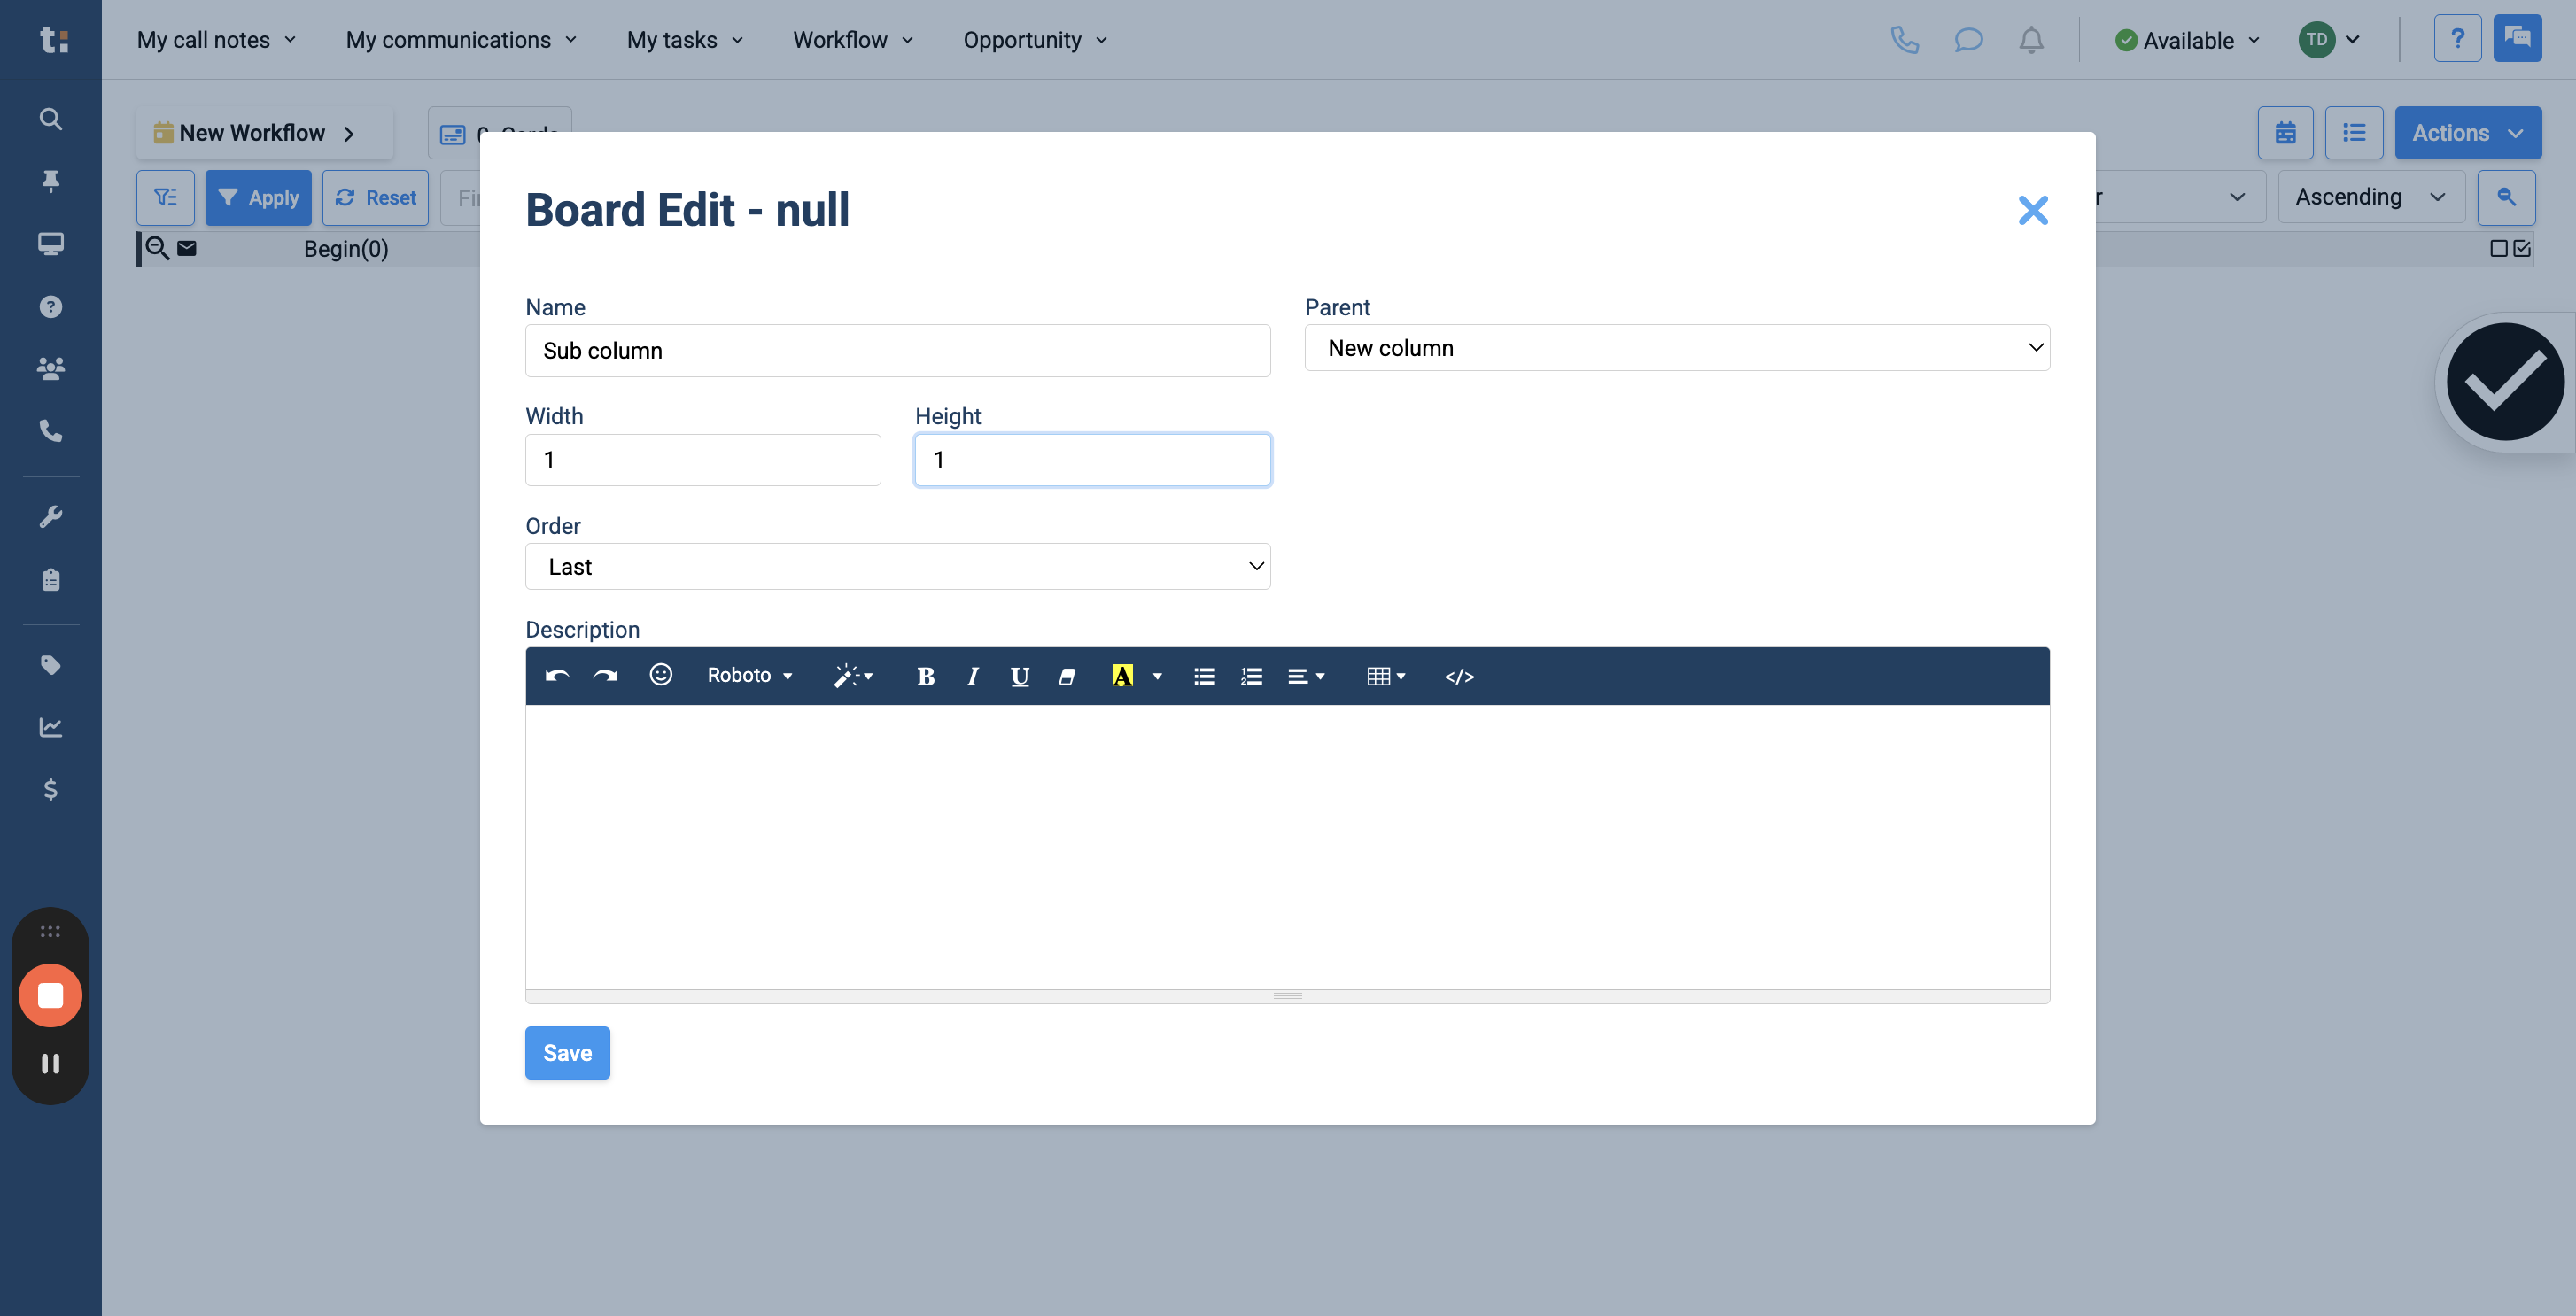Open the Roboto font family dropdown
The height and width of the screenshot is (1316, 2576).
click(x=749, y=676)
